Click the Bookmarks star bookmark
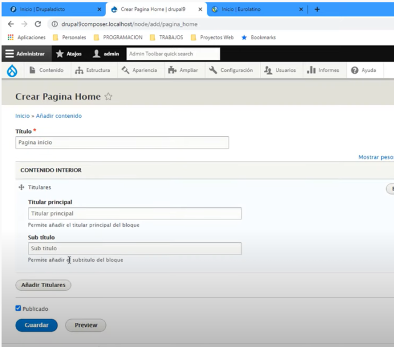394x347 pixels. pos(259,37)
